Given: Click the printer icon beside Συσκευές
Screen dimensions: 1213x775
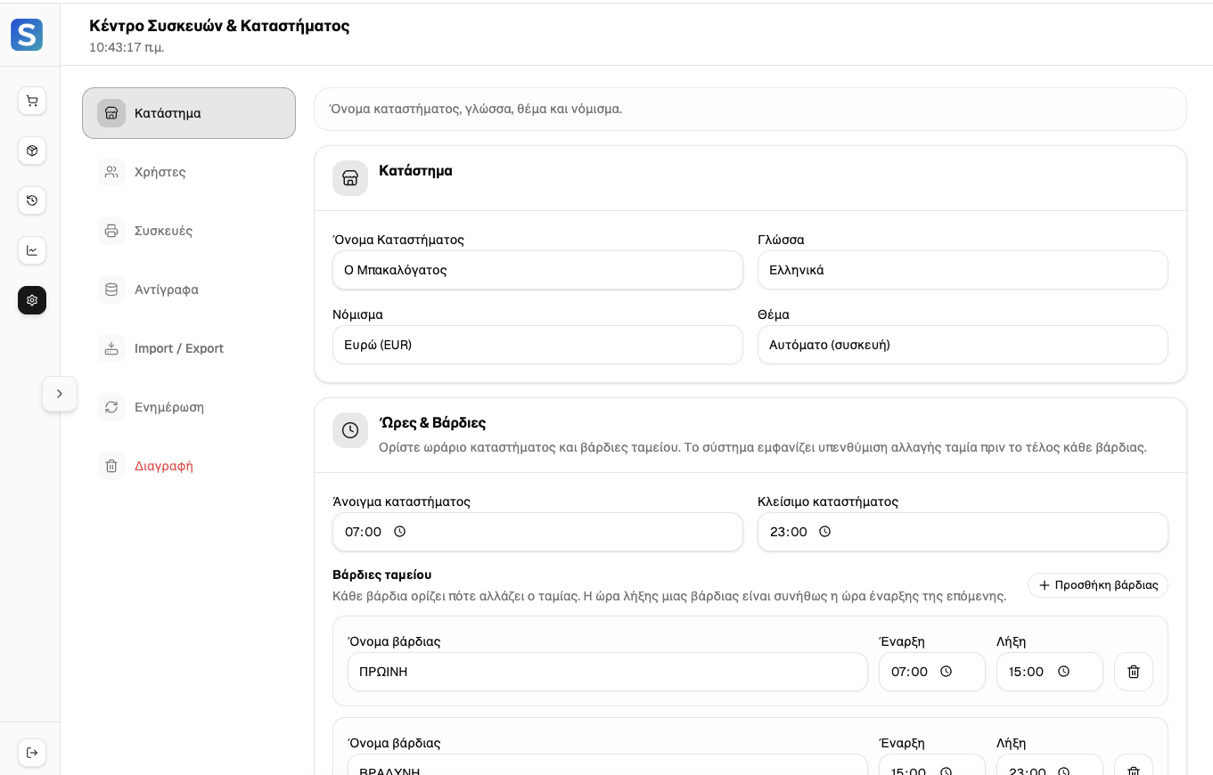Looking at the screenshot, I should tap(111, 231).
